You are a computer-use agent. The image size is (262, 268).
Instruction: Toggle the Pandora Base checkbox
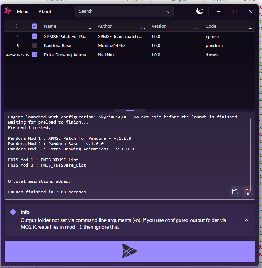point(34,46)
